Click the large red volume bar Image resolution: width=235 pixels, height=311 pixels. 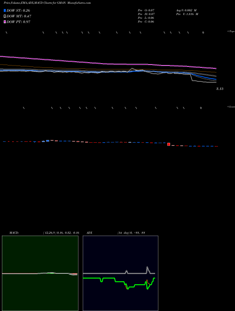coord(169,144)
